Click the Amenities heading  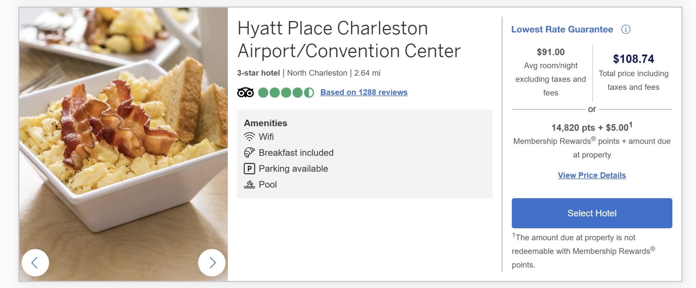click(x=265, y=123)
